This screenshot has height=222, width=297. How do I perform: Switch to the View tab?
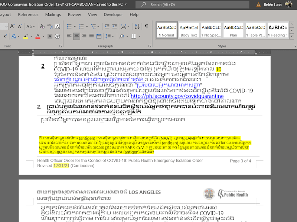point(92,14)
